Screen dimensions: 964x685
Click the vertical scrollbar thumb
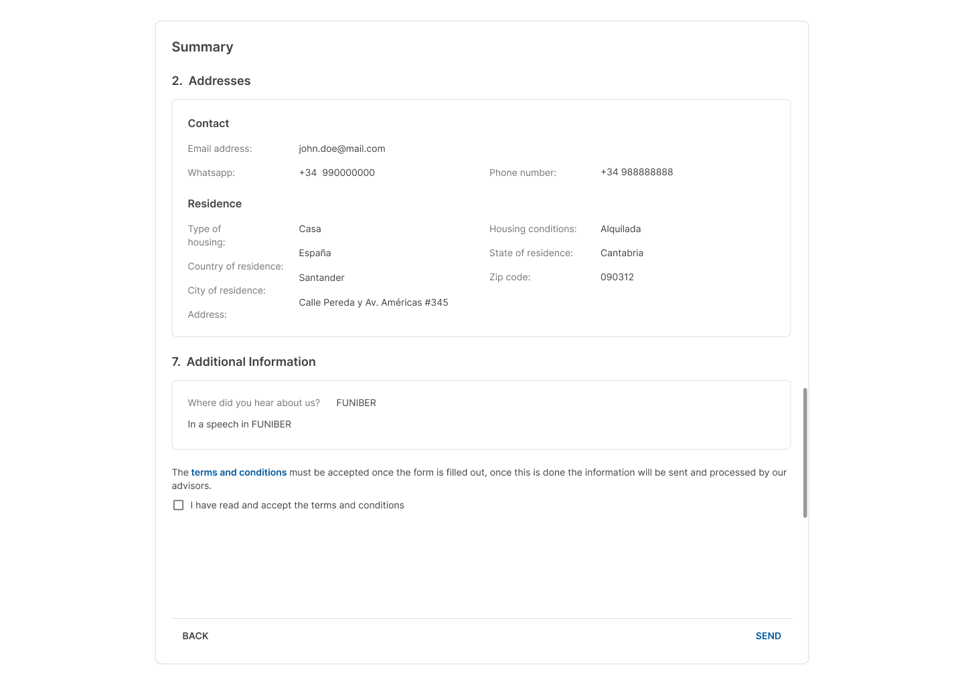tap(805, 452)
